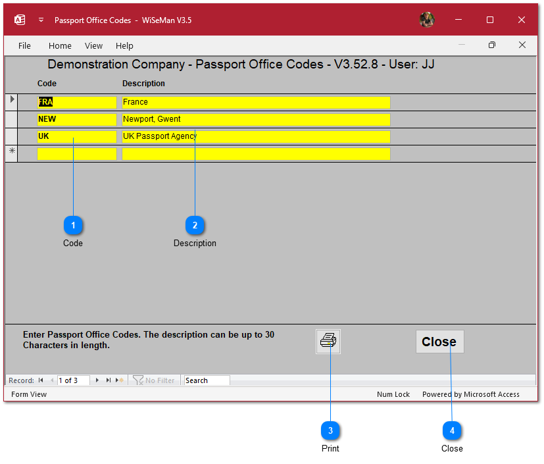Open the Home menu
Image resolution: width=544 pixels, height=464 pixels.
tap(60, 45)
